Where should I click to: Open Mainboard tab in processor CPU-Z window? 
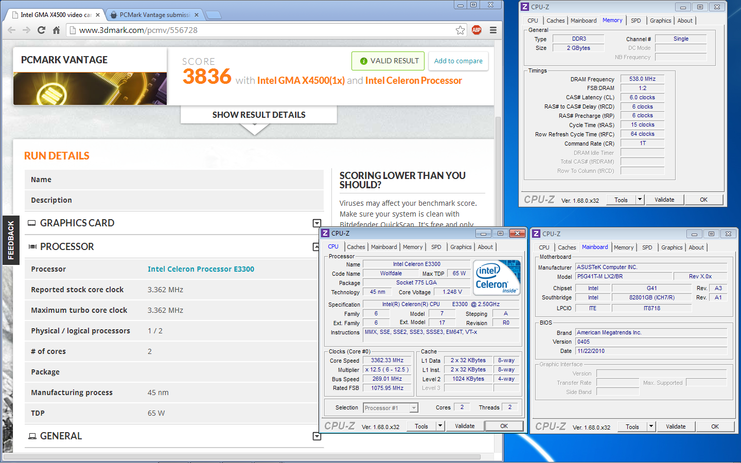[x=384, y=247]
